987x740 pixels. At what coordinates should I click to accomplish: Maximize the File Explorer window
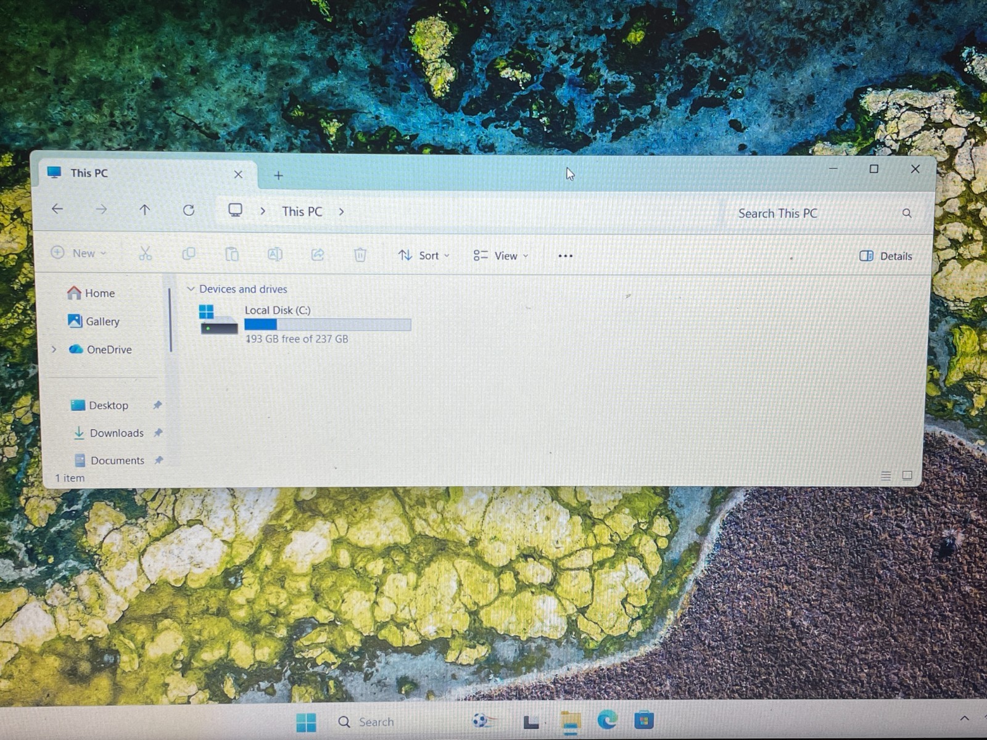coord(873,168)
